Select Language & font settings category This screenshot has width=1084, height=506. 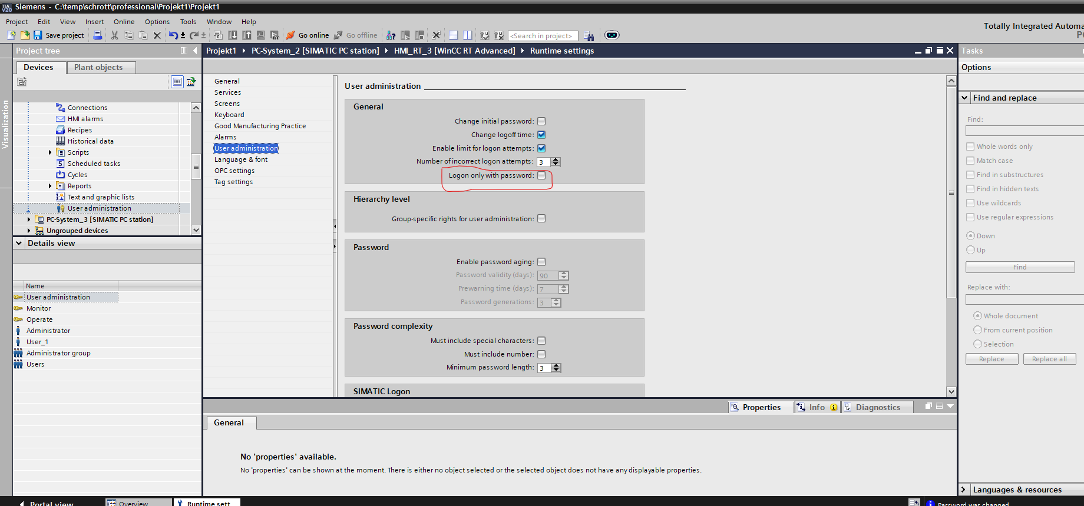pyautogui.click(x=241, y=159)
